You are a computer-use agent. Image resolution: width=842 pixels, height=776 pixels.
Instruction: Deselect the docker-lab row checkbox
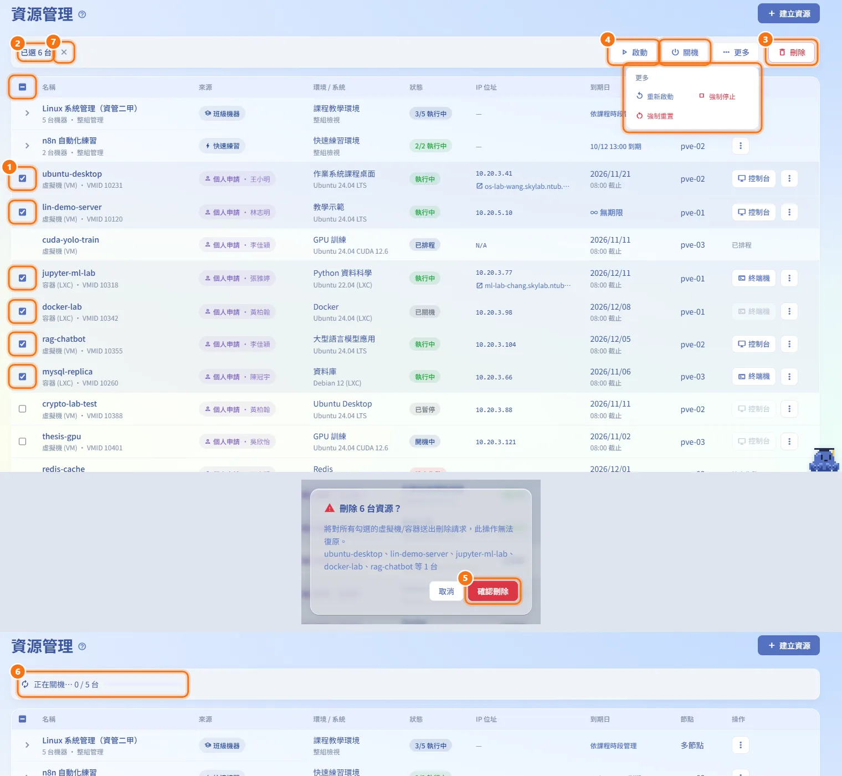22,311
